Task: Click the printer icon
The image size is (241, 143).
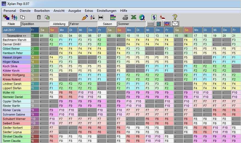Action: (125, 17)
